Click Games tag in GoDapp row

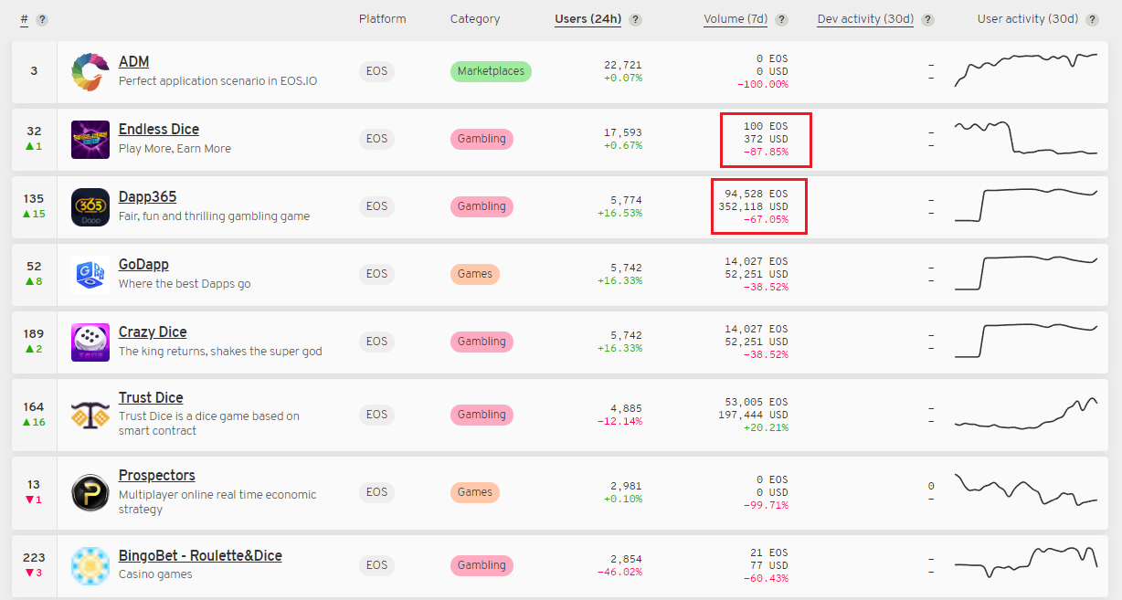pyautogui.click(x=475, y=274)
